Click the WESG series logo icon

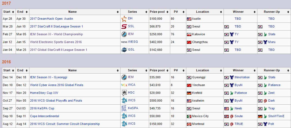point(124,42)
